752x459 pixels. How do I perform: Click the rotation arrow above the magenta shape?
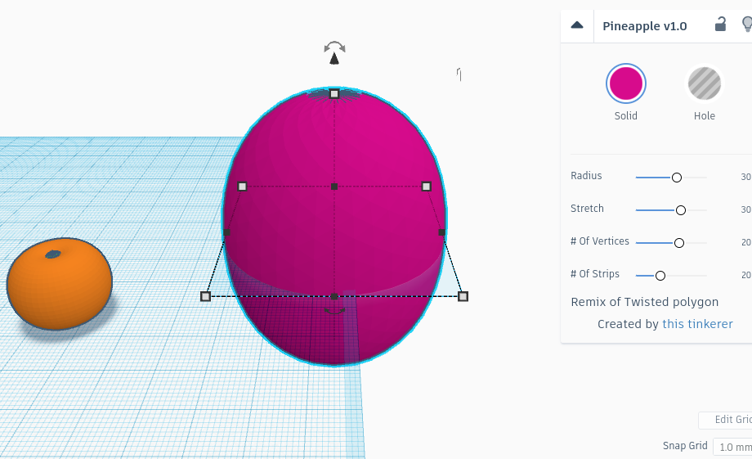[x=334, y=47]
